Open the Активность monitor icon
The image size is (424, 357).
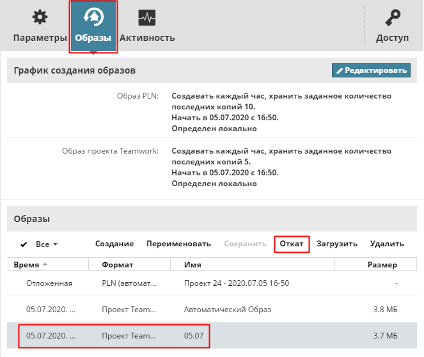click(x=147, y=17)
